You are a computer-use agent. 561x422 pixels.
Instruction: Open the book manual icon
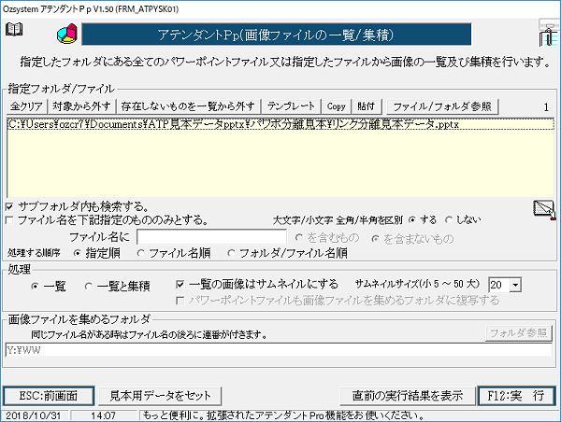pyautogui.click(x=14, y=29)
